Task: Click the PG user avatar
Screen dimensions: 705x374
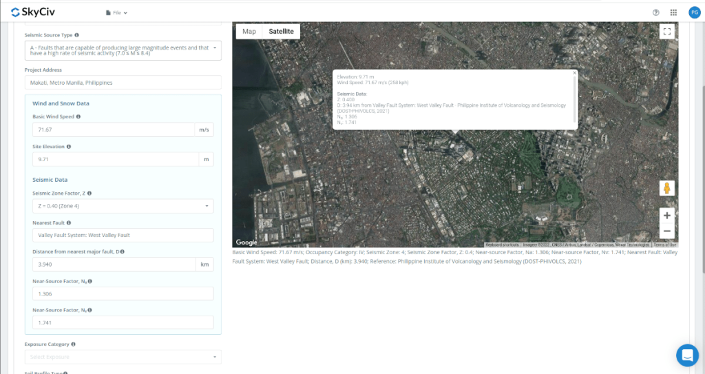Action: [x=693, y=12]
